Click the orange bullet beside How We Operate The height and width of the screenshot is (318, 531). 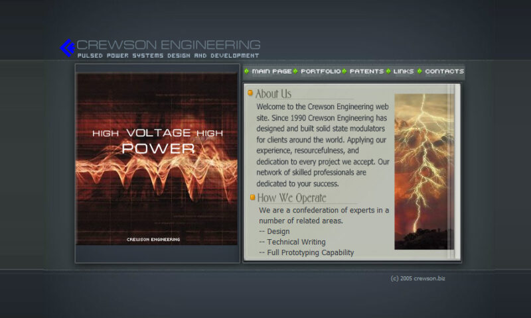(x=252, y=197)
